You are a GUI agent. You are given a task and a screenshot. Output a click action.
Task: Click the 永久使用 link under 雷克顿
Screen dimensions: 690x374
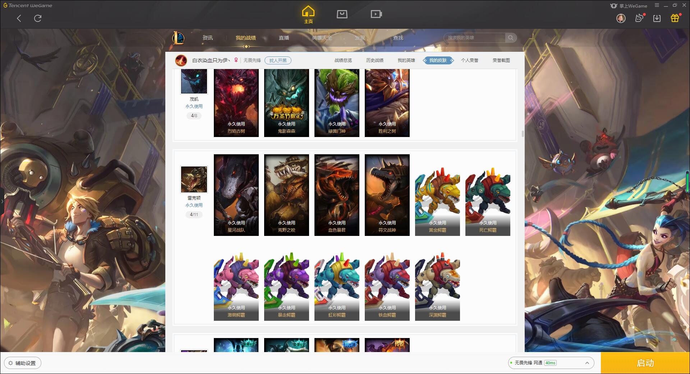pyautogui.click(x=194, y=205)
